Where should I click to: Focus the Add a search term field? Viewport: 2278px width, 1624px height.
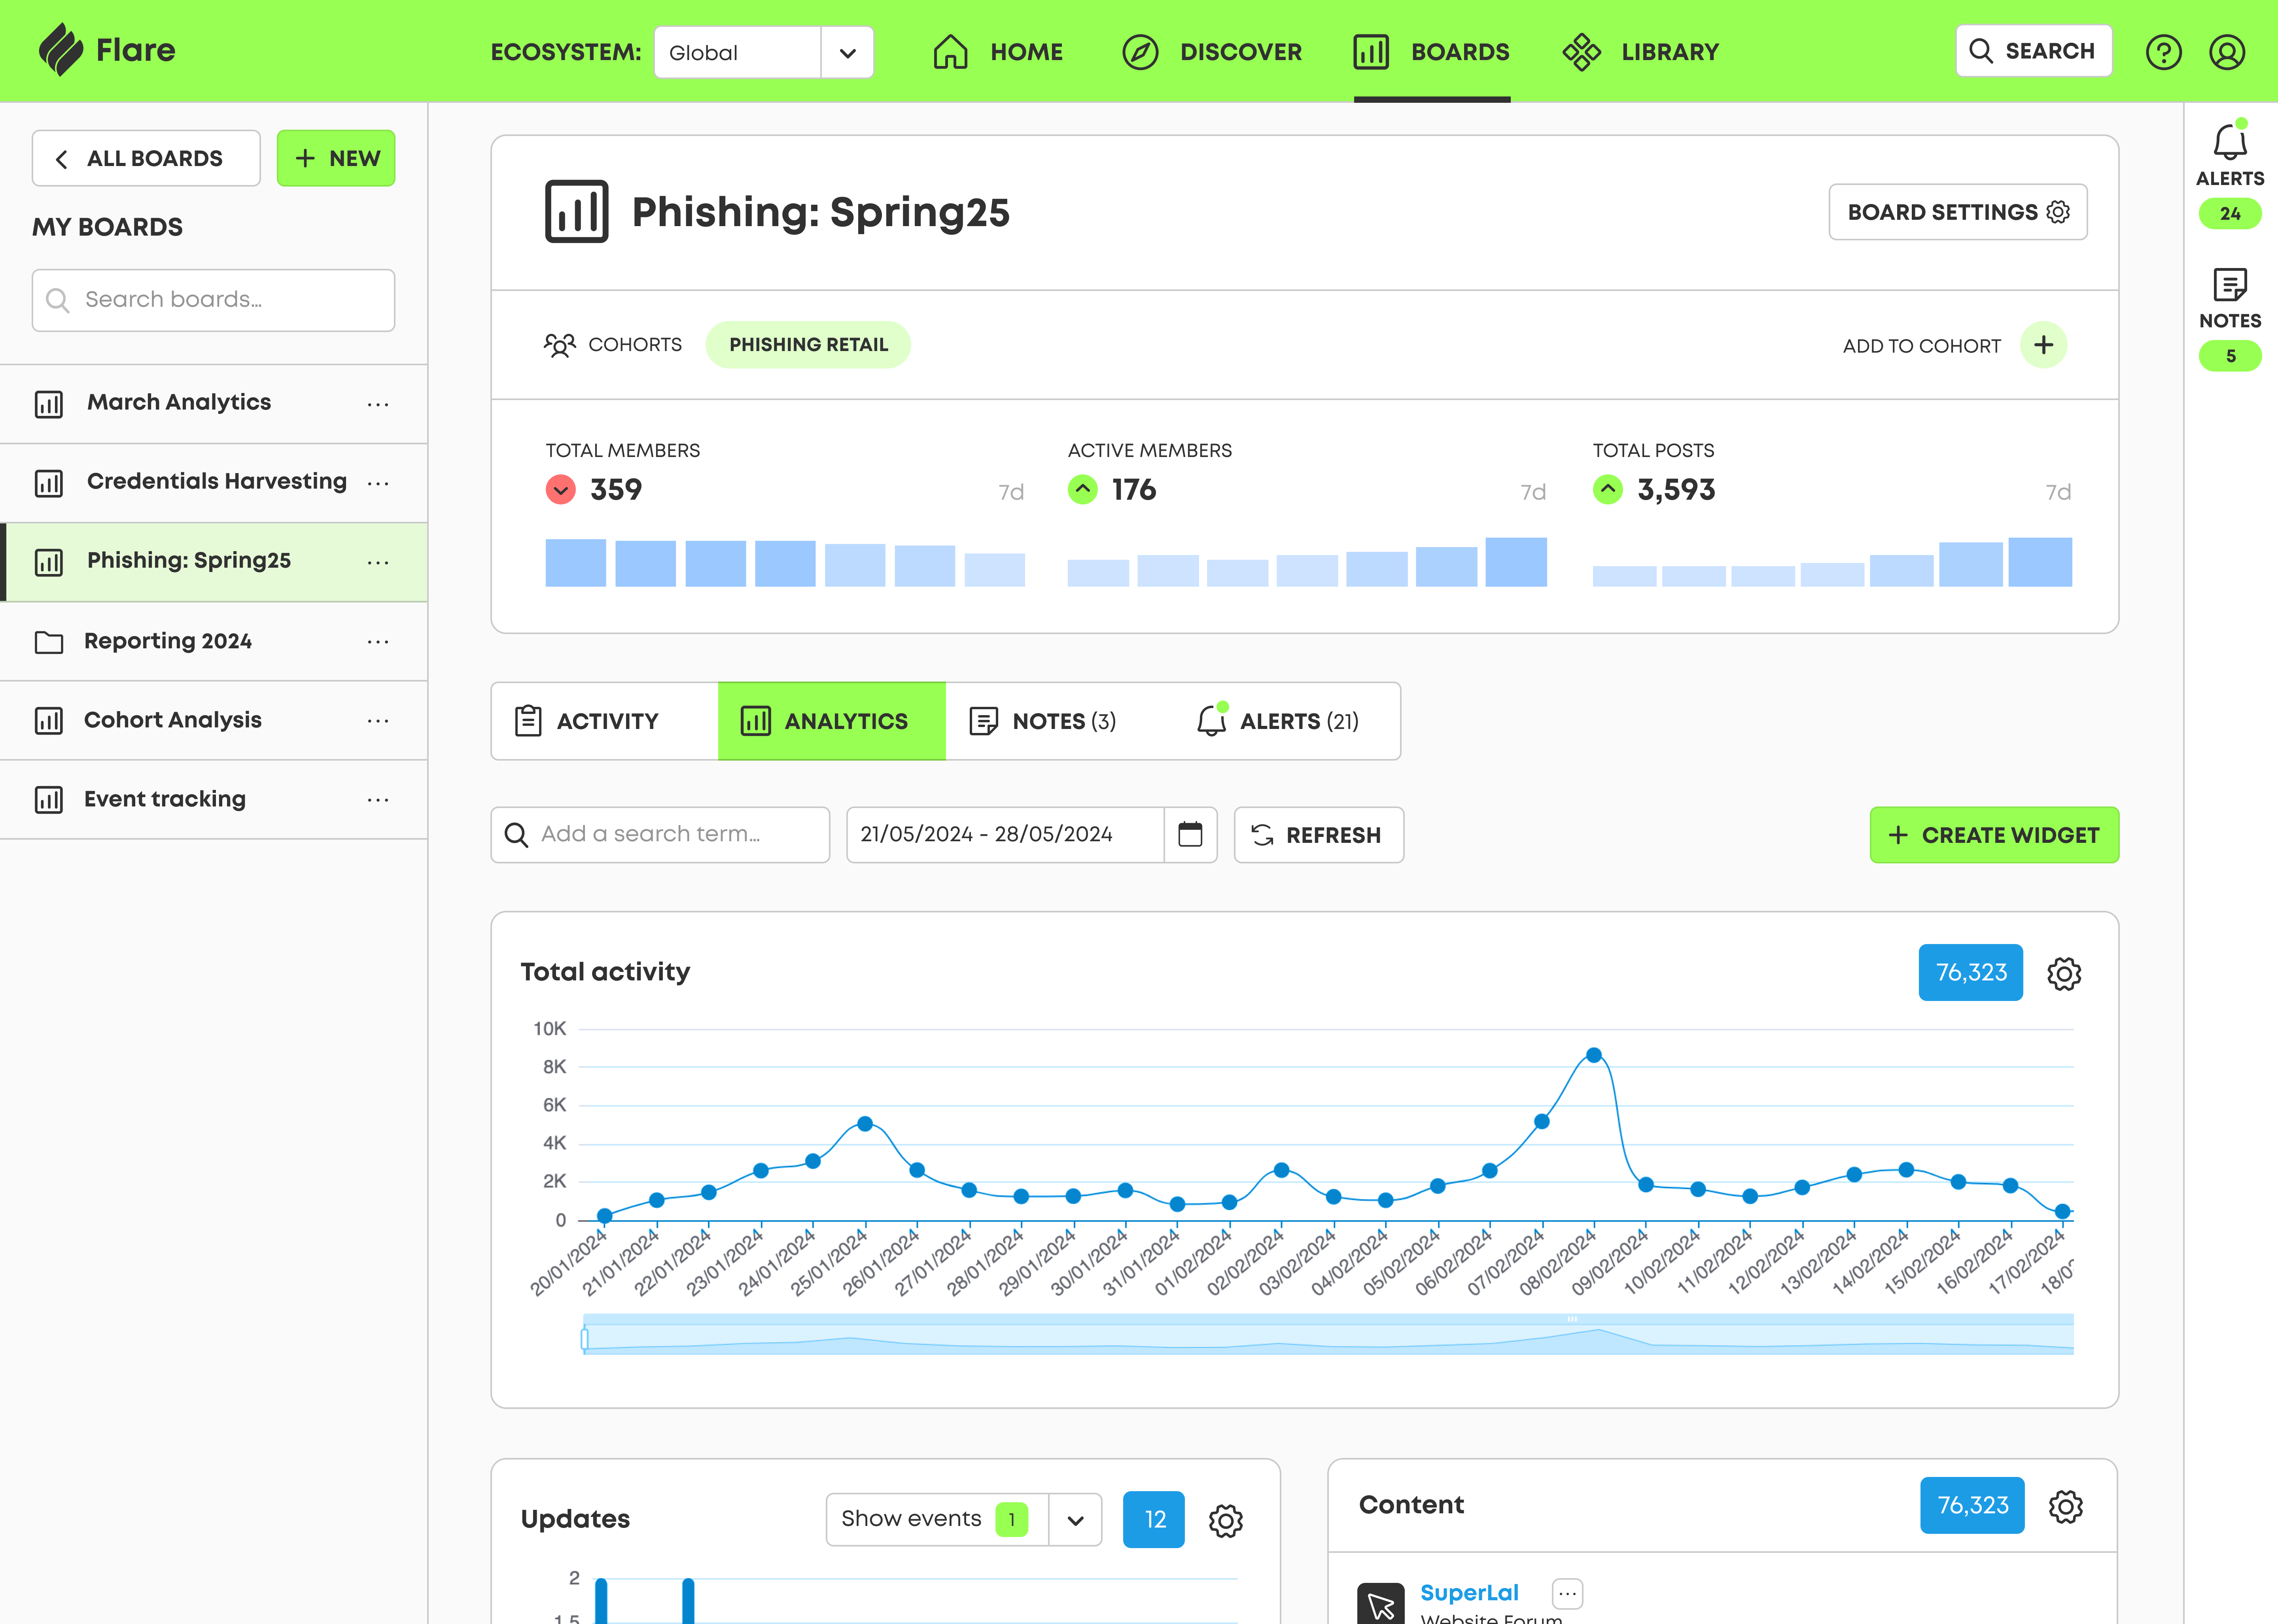coord(660,835)
